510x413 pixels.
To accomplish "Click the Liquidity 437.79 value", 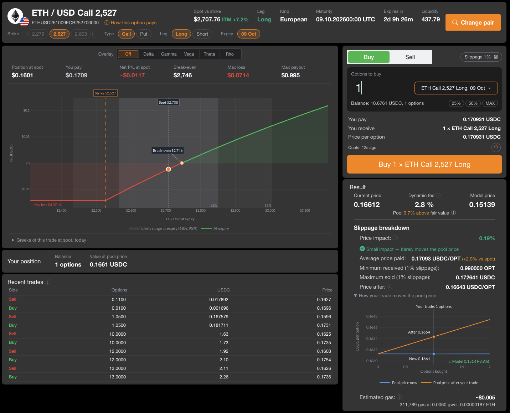I will pos(431,19).
